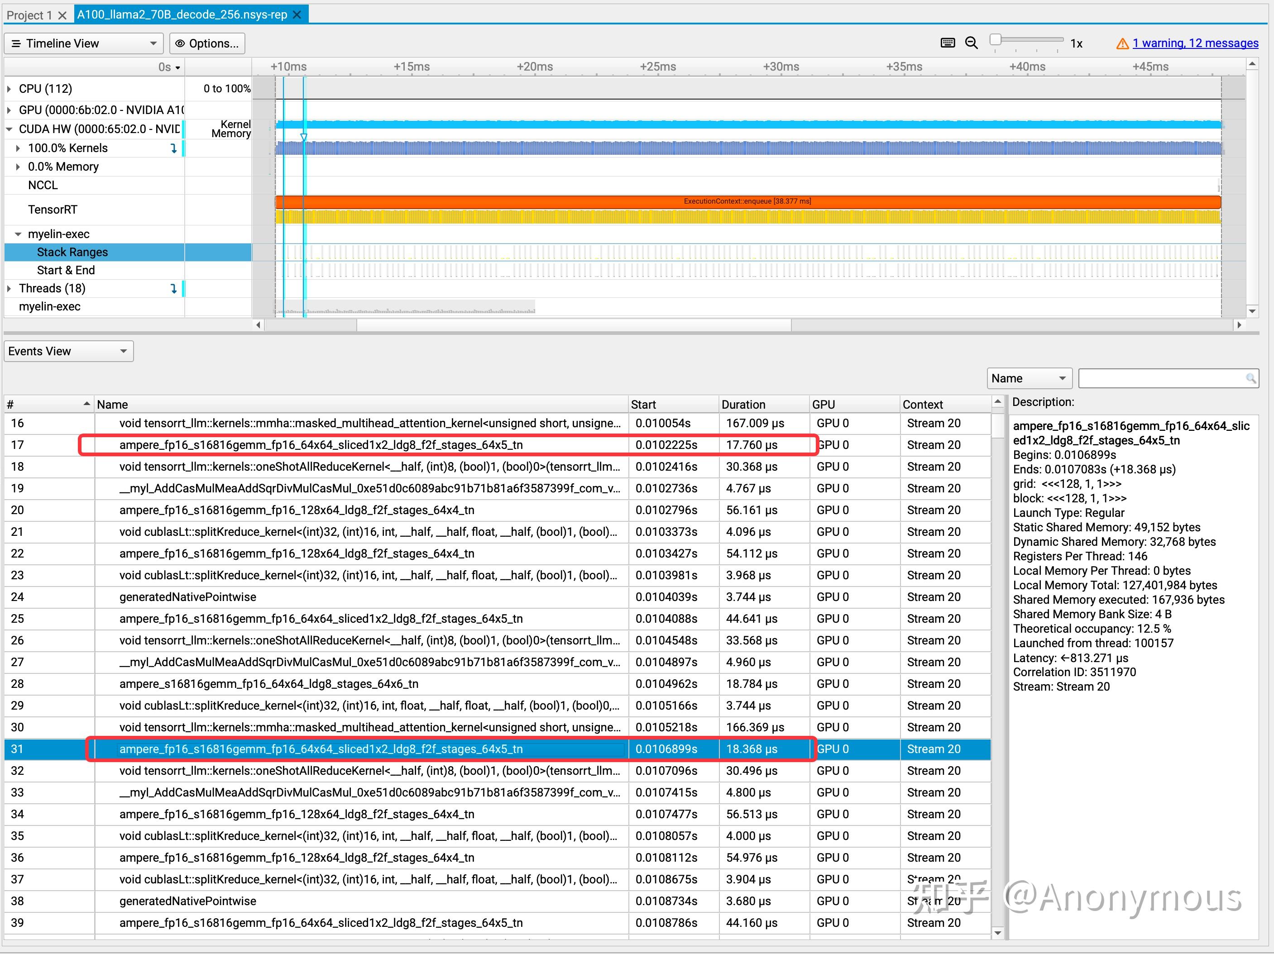The height and width of the screenshot is (954, 1274).
Task: Select the Start & End tree row
Action: click(66, 270)
